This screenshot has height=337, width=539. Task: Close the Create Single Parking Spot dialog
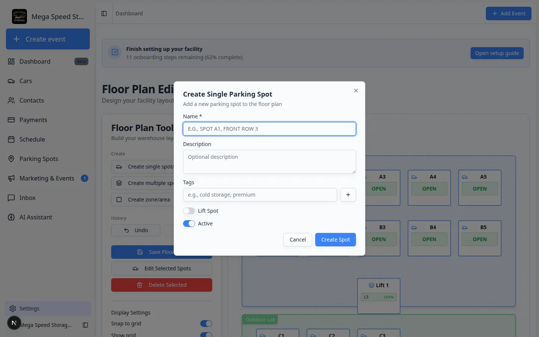(356, 91)
